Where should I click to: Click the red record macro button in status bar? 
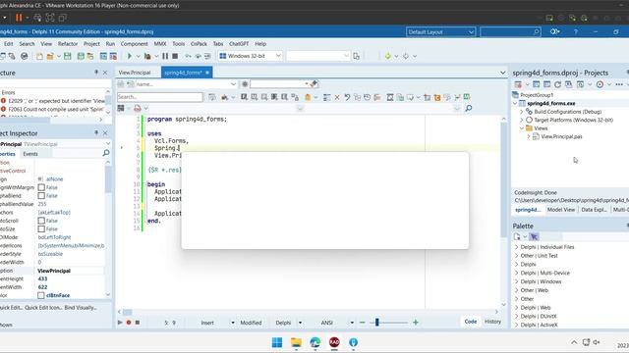pos(129,323)
